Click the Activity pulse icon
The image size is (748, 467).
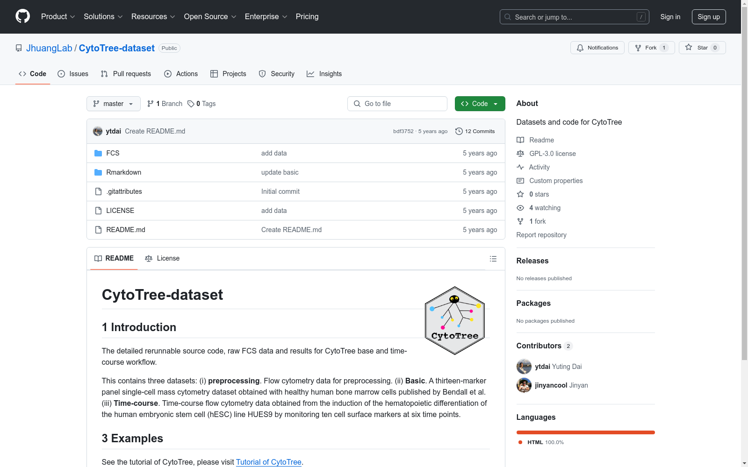click(520, 167)
